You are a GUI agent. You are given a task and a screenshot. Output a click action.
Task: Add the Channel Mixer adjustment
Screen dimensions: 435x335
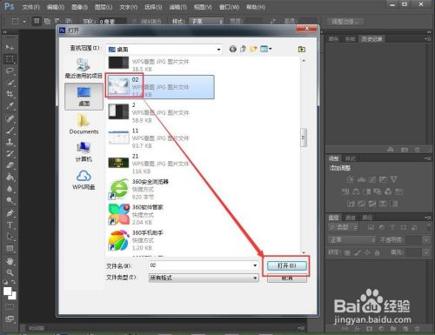tap(388, 191)
